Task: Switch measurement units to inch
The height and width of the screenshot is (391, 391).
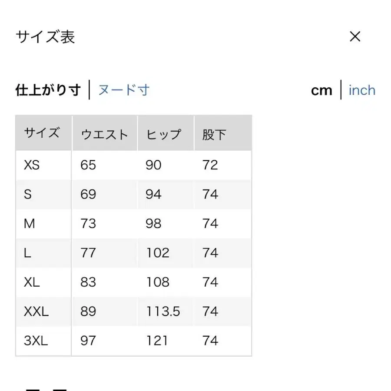Action: [x=362, y=90]
